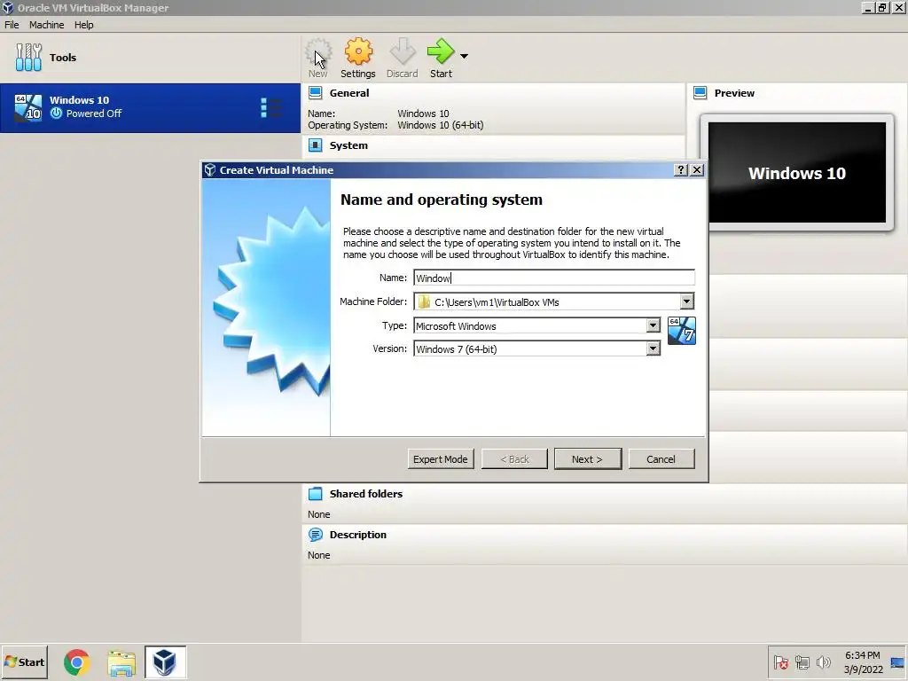Image resolution: width=908 pixels, height=681 pixels.
Task: Switch to Expert Mode
Action: pyautogui.click(x=440, y=459)
